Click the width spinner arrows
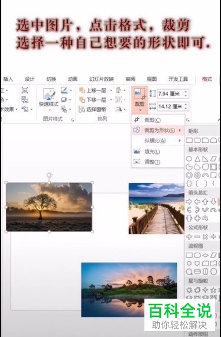221x337 pixels. point(186,106)
